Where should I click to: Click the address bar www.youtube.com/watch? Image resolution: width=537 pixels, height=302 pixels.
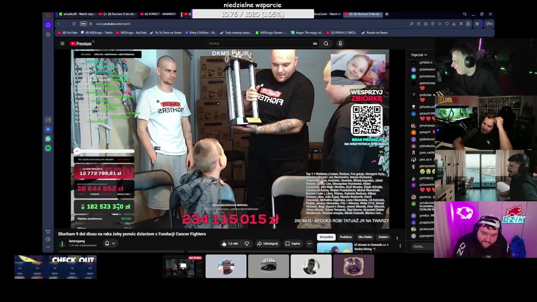tap(113, 24)
